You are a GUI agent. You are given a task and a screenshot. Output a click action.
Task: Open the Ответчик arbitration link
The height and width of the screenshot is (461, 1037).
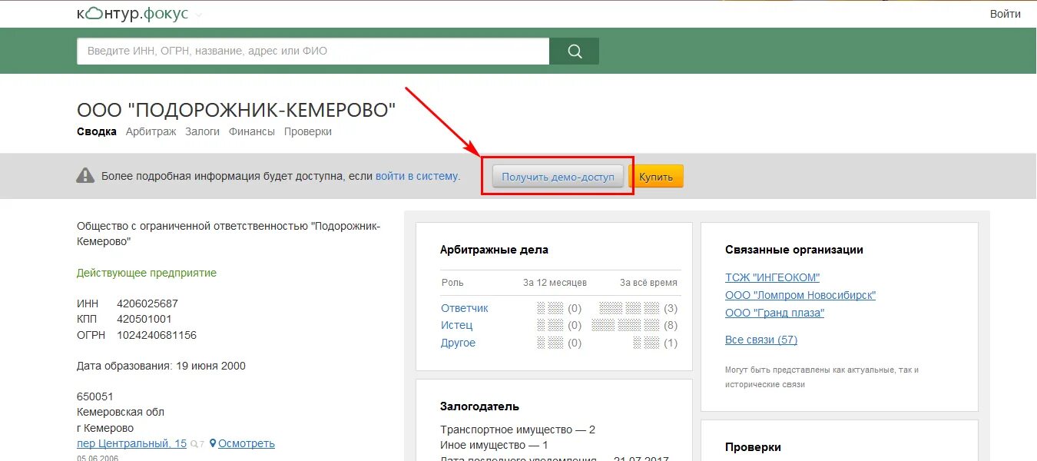[465, 308]
